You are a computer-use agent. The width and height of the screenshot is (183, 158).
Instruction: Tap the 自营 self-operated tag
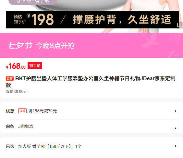10,79
